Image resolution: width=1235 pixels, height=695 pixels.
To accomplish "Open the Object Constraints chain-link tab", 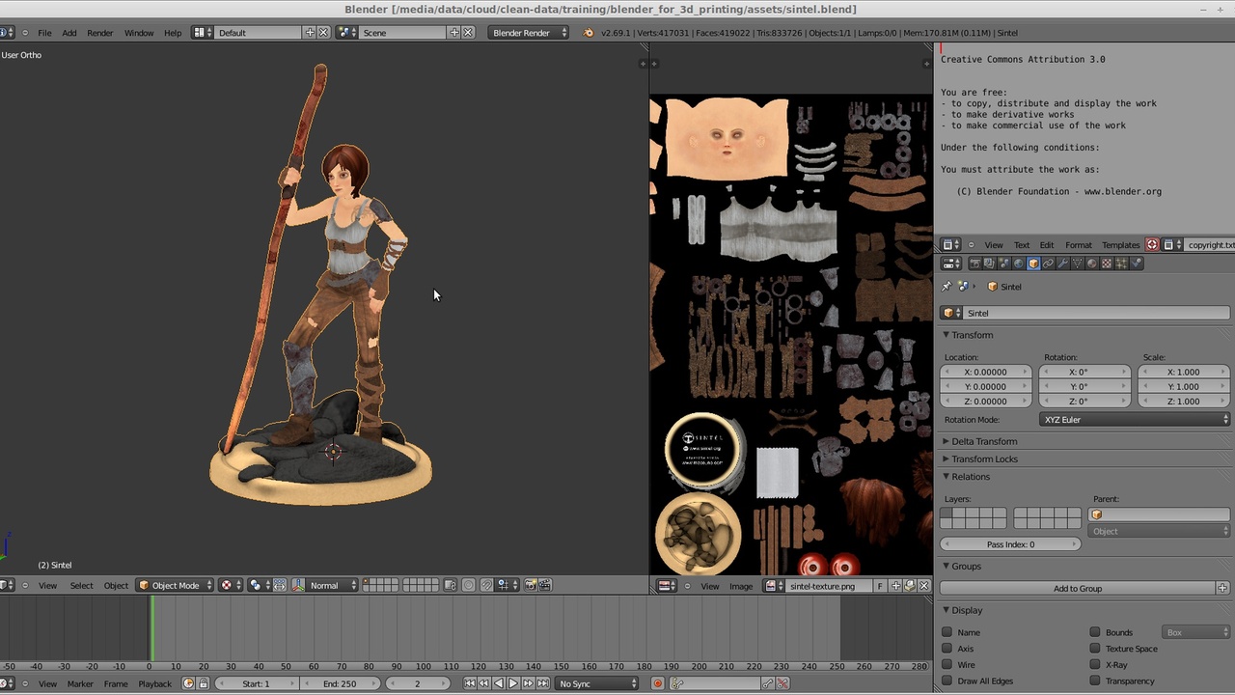I will 1048,264.
